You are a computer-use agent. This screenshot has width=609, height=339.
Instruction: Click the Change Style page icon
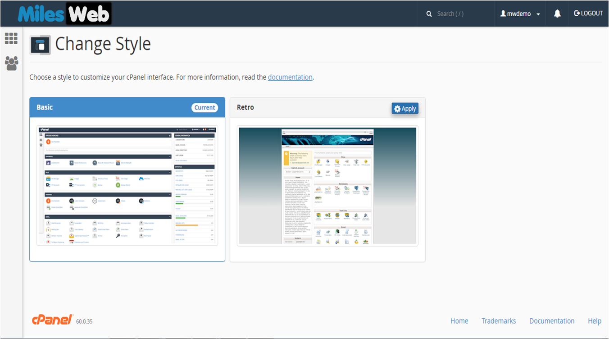click(x=40, y=45)
